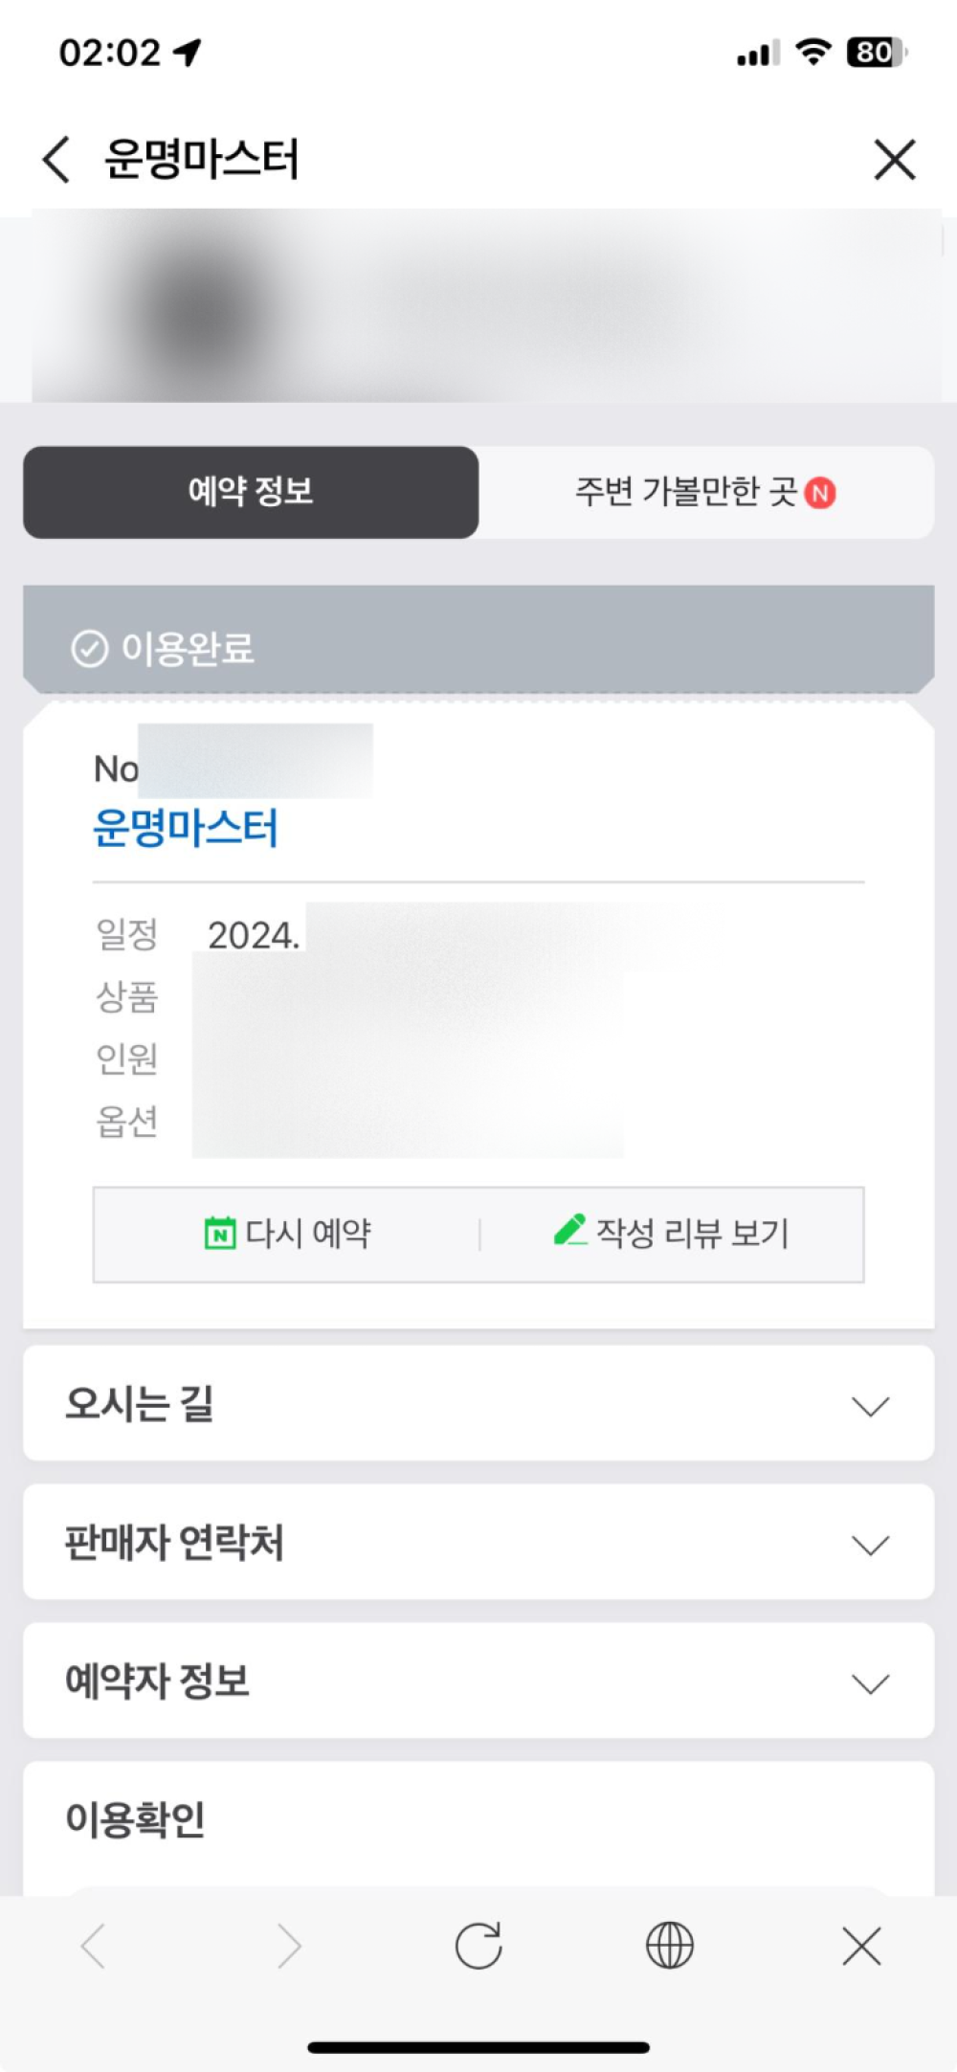Expand the 예약자 정보 section
The image size is (957, 2072).
tap(870, 1683)
